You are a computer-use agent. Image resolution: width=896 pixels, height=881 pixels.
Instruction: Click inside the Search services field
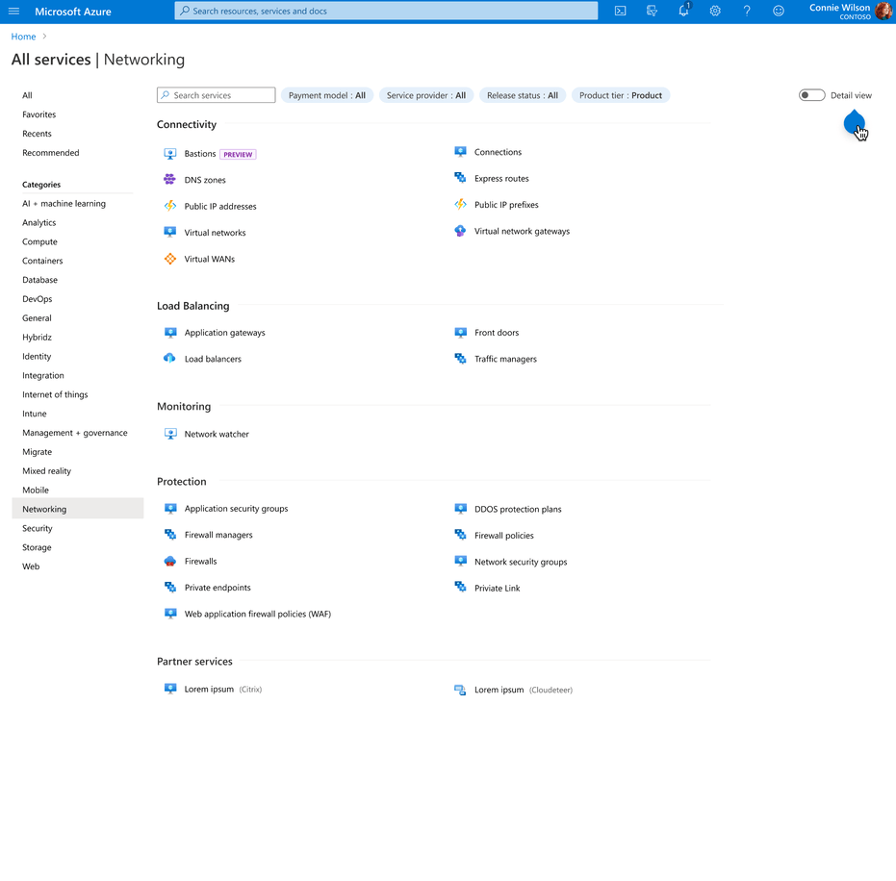[x=216, y=95]
